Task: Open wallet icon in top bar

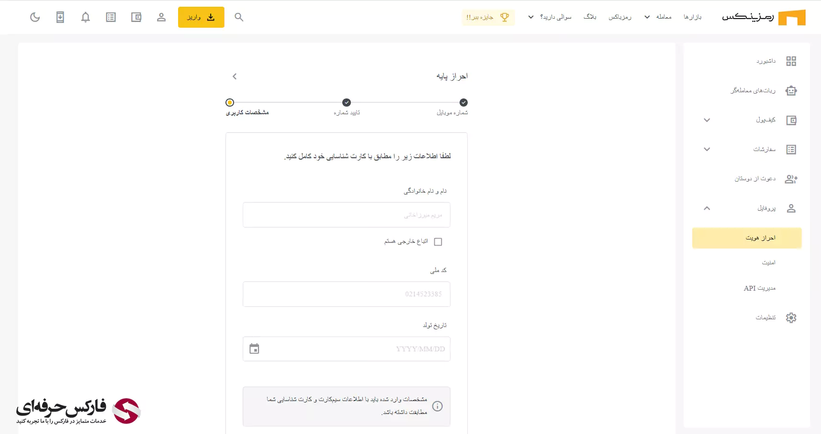Action: pos(136,17)
